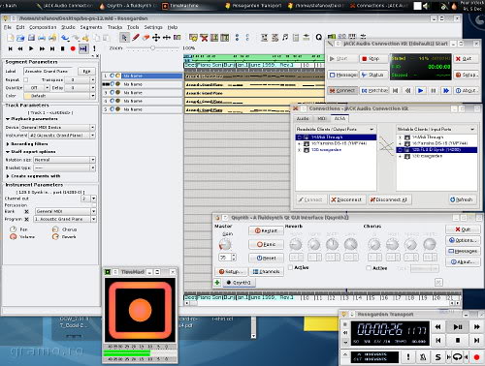Enable Reverb Active checkbox in Qsynth
Screen dimensions: 485x366
pos(291,267)
